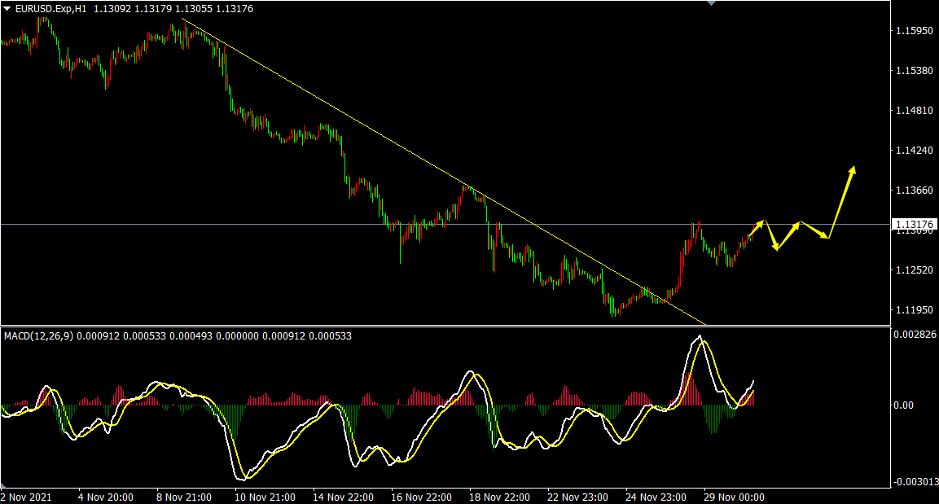Click the 0.00 level on MACD scale
939x504 pixels.
(x=903, y=405)
